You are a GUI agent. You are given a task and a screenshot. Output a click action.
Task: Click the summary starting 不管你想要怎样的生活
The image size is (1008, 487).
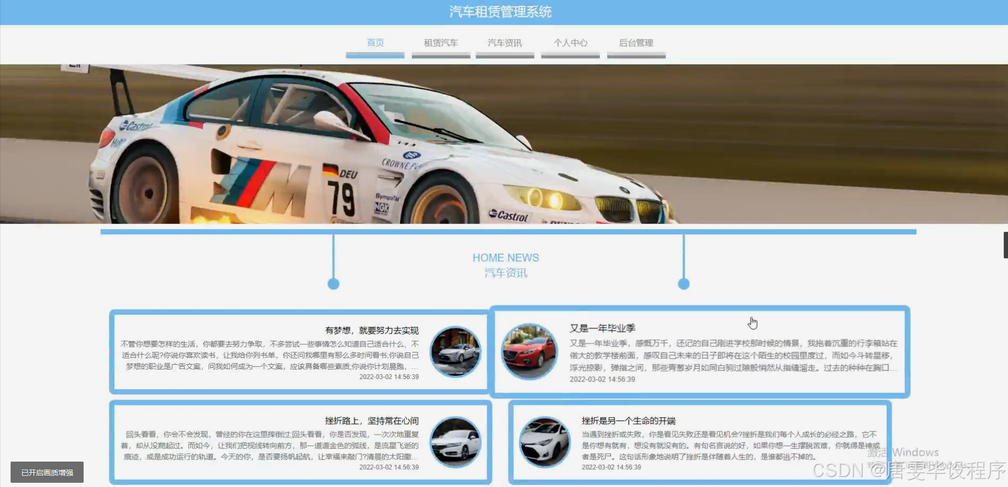click(x=270, y=355)
